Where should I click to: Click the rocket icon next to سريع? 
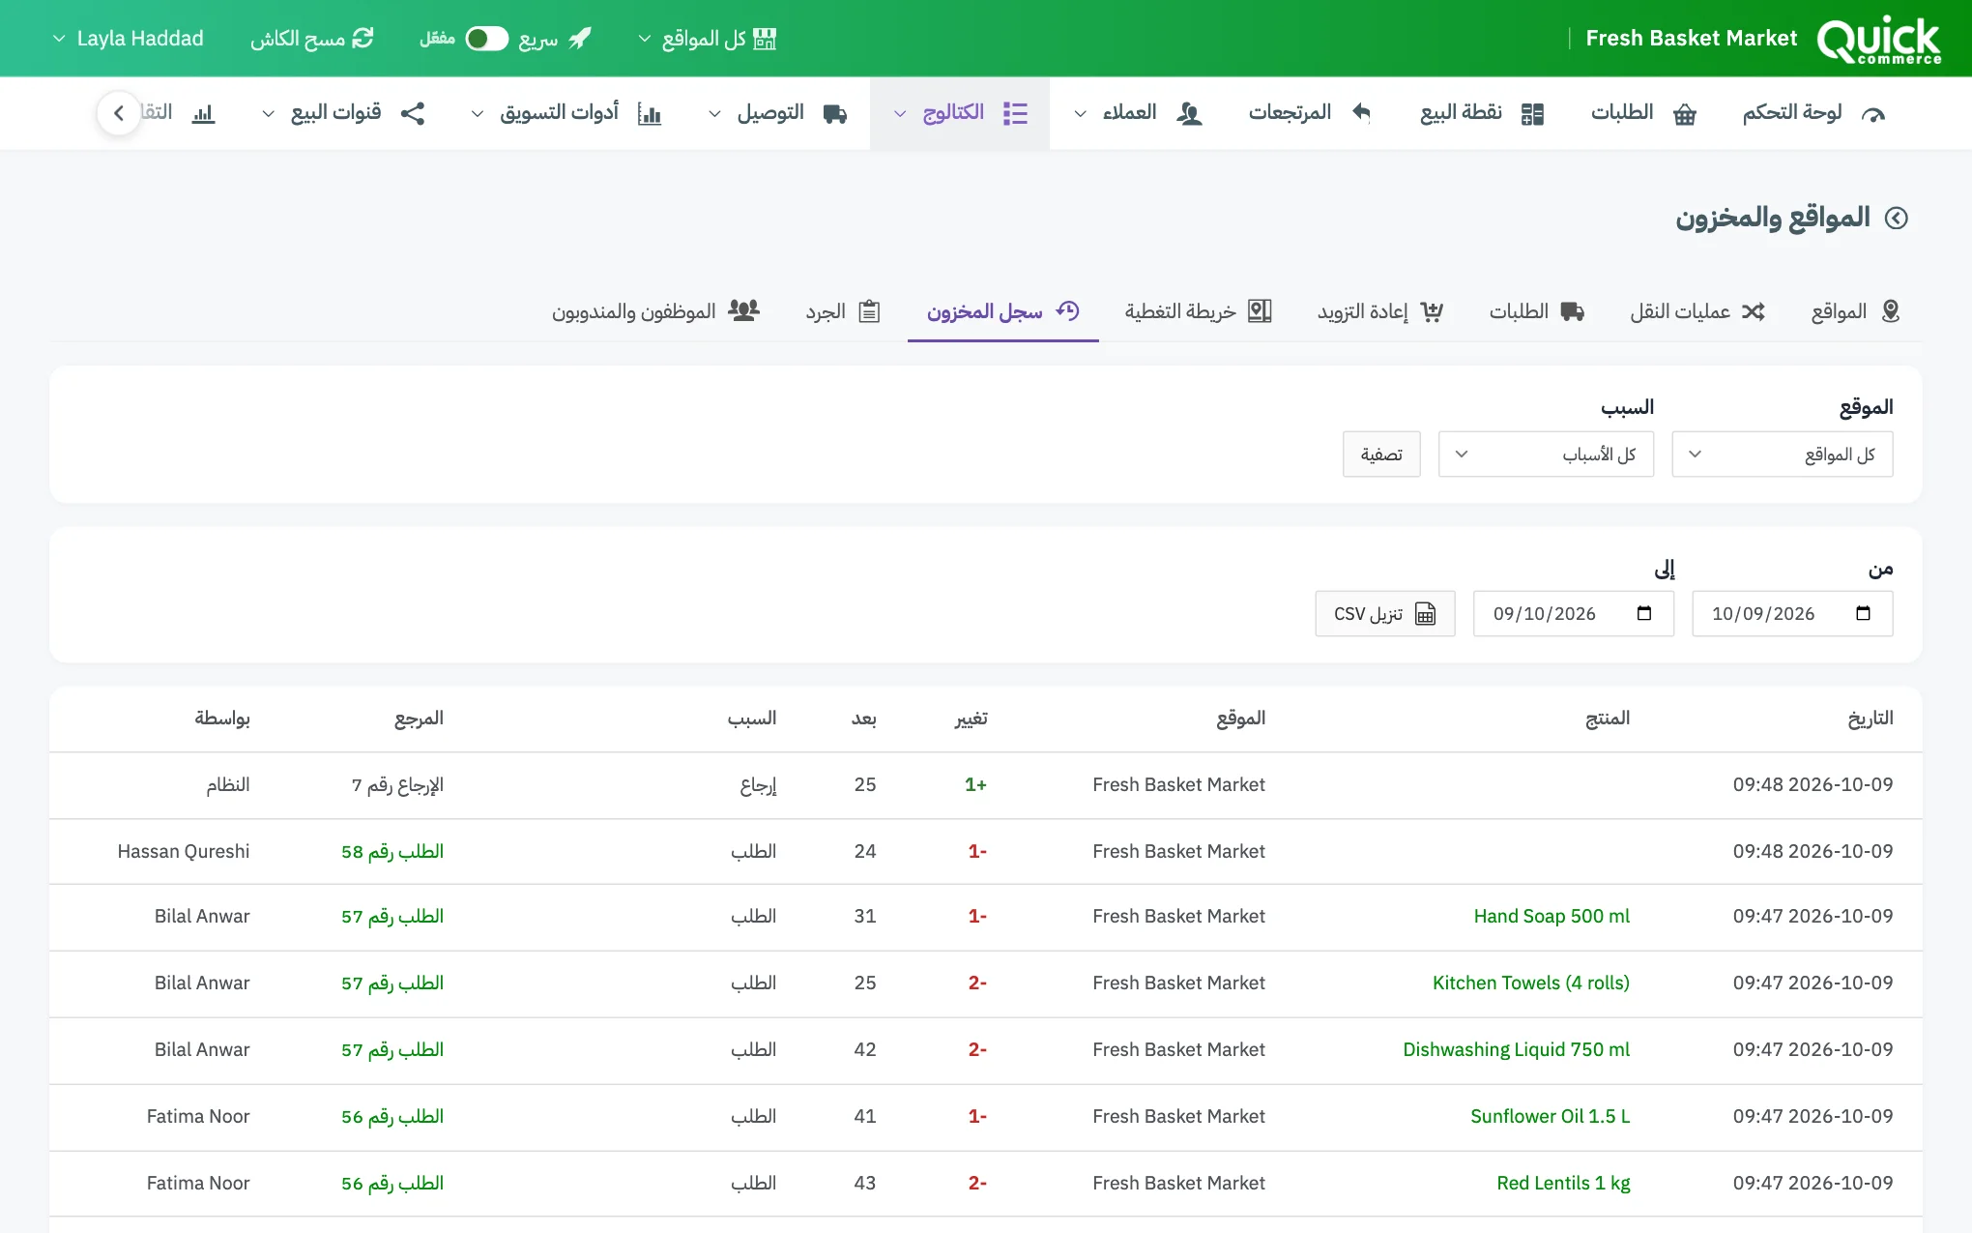click(579, 39)
